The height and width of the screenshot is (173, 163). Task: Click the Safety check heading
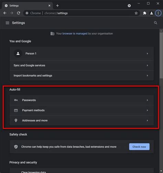coord(18,134)
